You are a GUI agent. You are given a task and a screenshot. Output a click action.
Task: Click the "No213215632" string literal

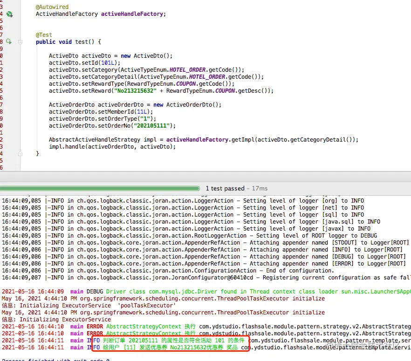(x=135, y=91)
